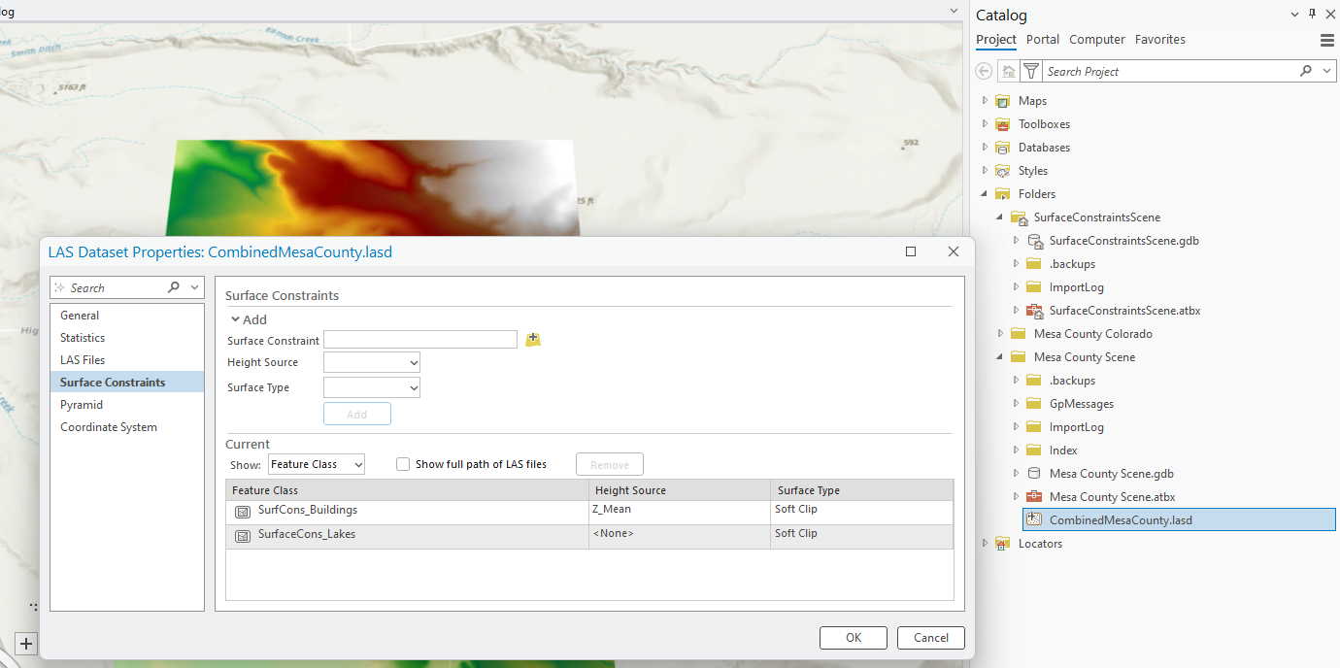
Task: Collapse the Add section chevron
Action: 234,319
